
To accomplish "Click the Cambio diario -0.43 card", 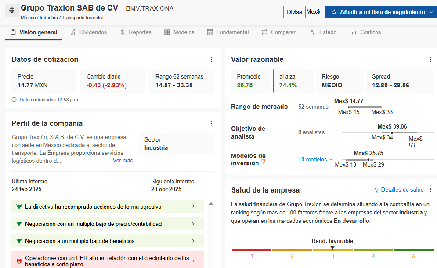I will [x=113, y=81].
